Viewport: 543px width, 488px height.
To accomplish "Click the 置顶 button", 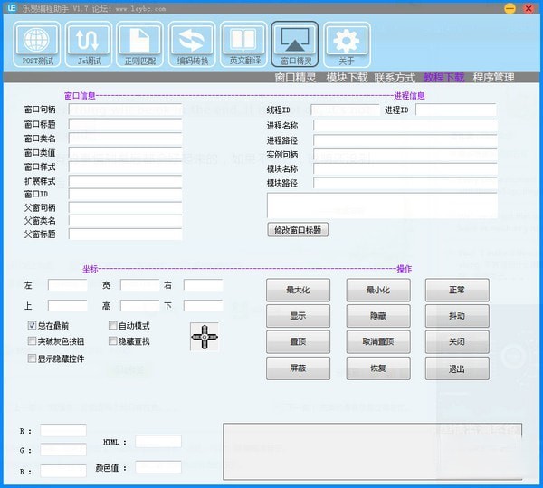I will pyautogui.click(x=298, y=342).
